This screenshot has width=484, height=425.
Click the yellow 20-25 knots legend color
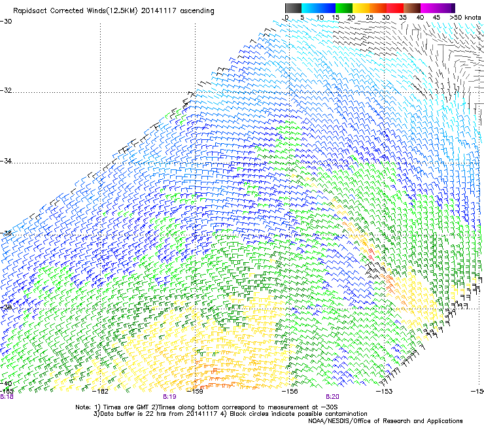361,8
